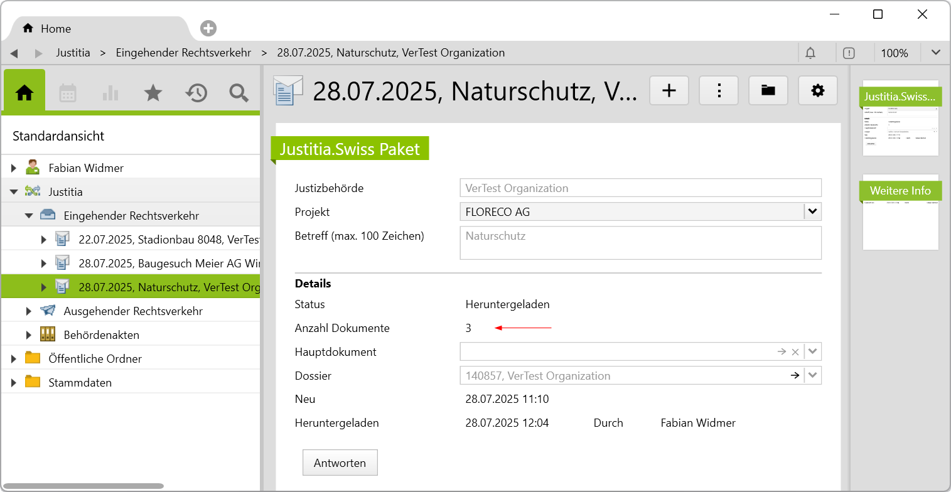Expand the 22.07.2025 Stadionbau entry
The width and height of the screenshot is (951, 492).
(44, 239)
